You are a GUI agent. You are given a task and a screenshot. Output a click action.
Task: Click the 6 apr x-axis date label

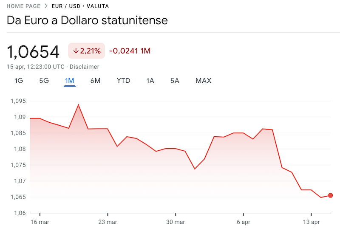(x=243, y=222)
